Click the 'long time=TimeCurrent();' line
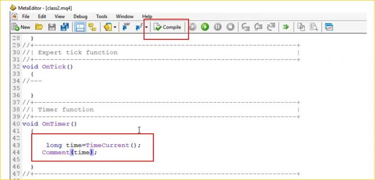Screen dimensions: 375x180 (x=94, y=145)
